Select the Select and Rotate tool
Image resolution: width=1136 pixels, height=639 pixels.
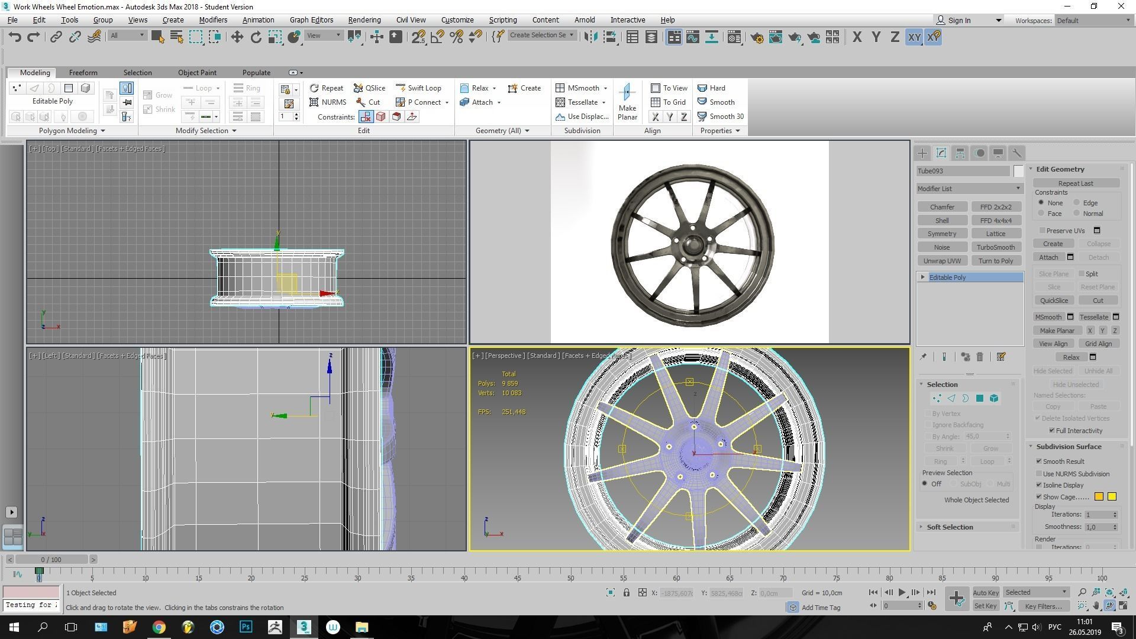[x=256, y=37]
